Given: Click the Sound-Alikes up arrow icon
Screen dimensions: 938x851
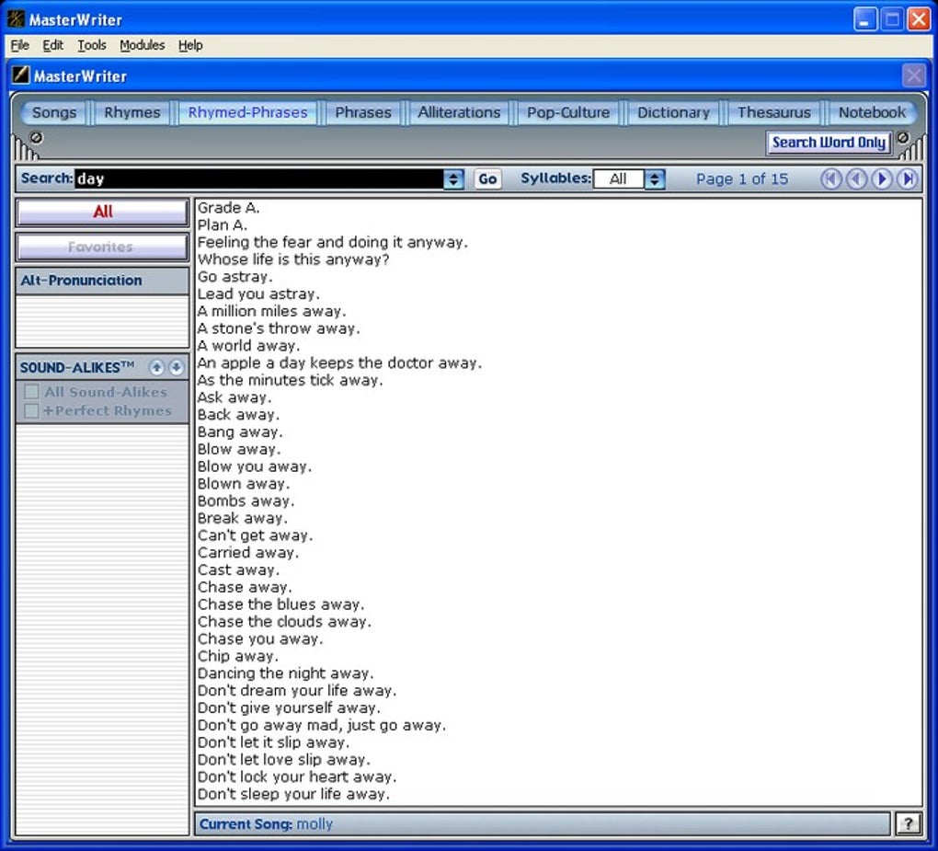Looking at the screenshot, I should point(156,367).
